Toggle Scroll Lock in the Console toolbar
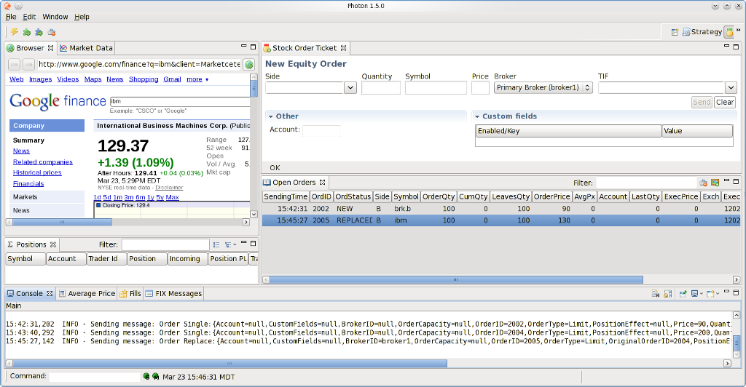 667,294
